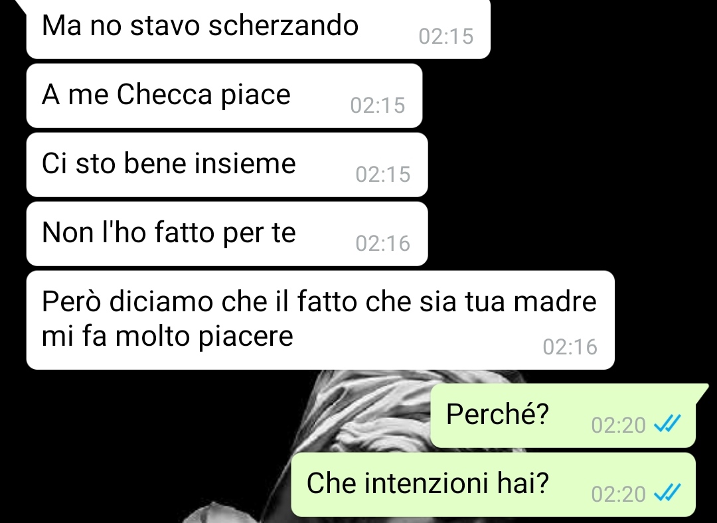Tap the 'Ci sto bene insieme' message
The height and width of the screenshot is (523, 717).
coord(227,165)
